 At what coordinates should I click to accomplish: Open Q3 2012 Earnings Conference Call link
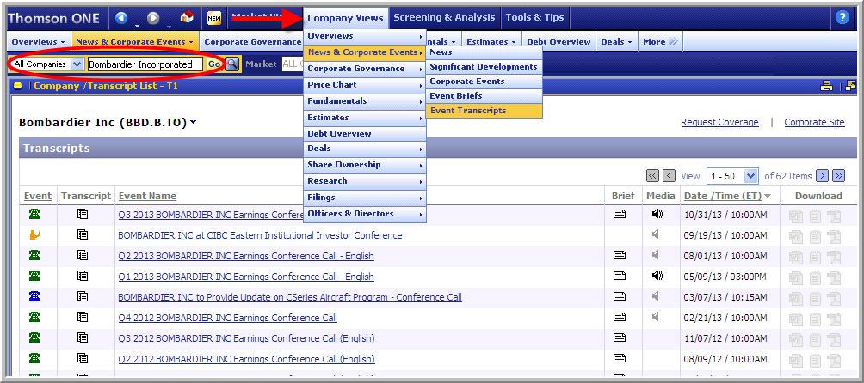(246, 338)
